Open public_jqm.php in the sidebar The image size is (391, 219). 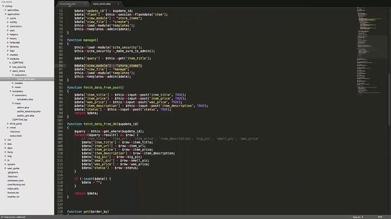[26, 116]
